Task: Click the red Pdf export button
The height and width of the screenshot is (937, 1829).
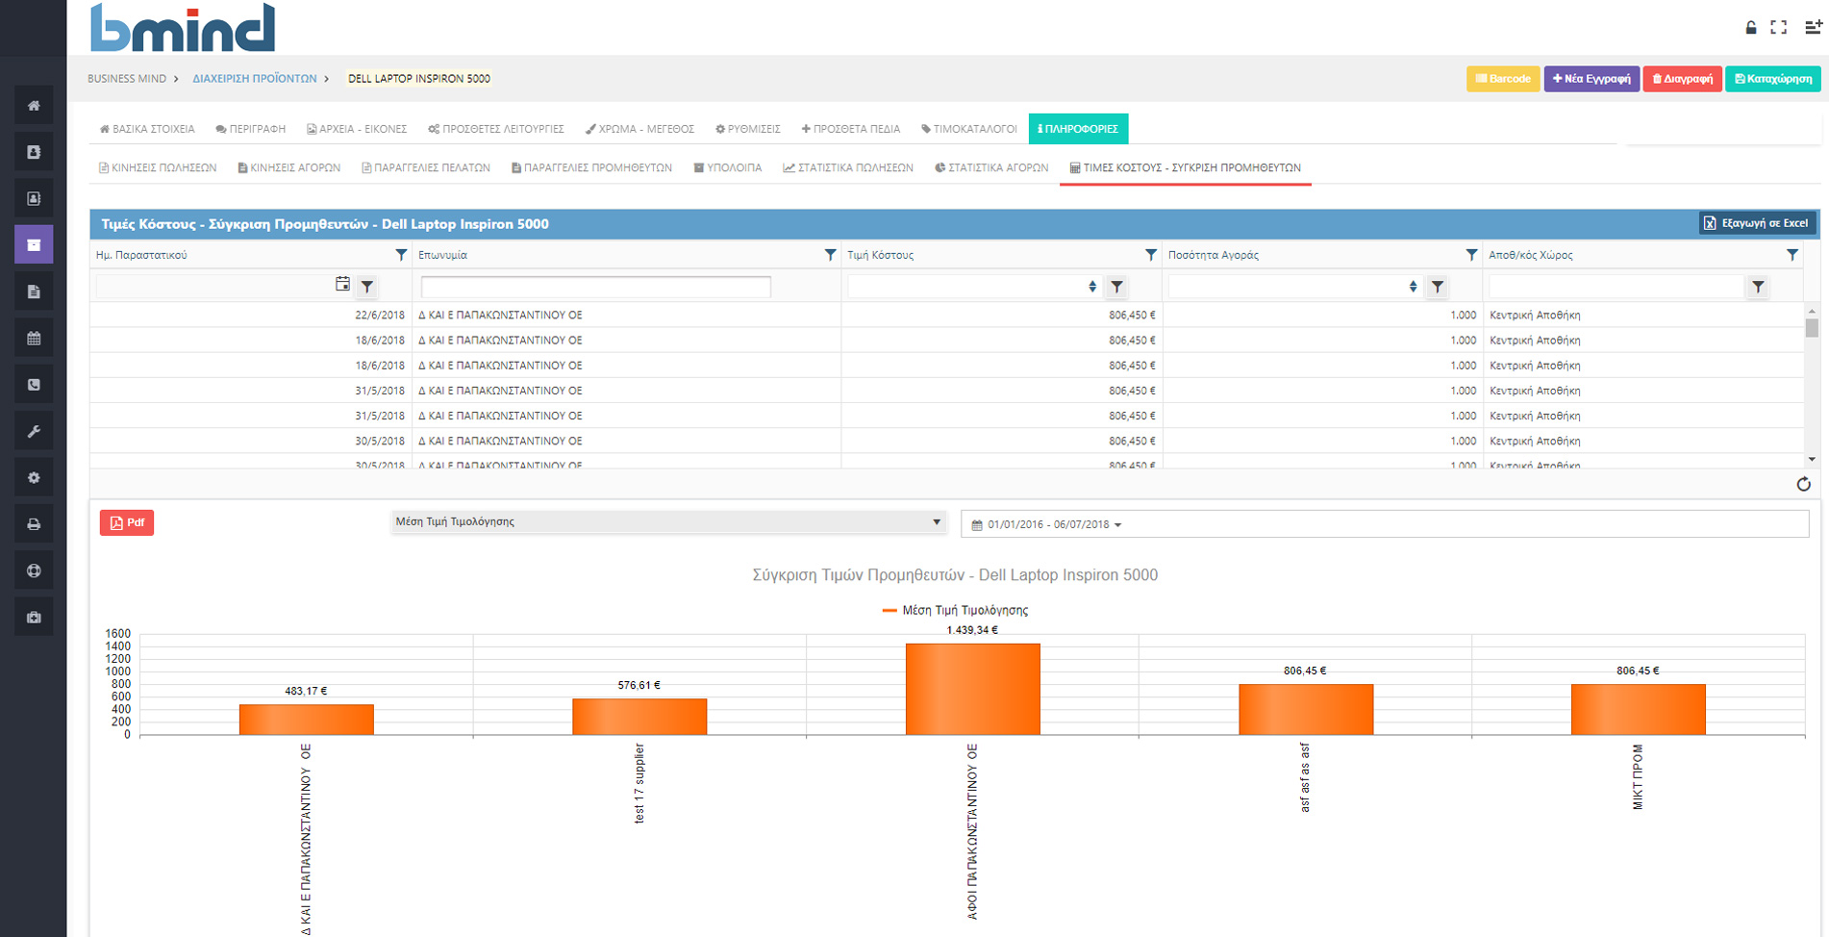Action: [x=127, y=522]
